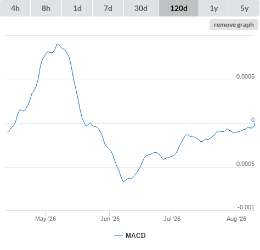Open the 5y time range view

[245, 8]
